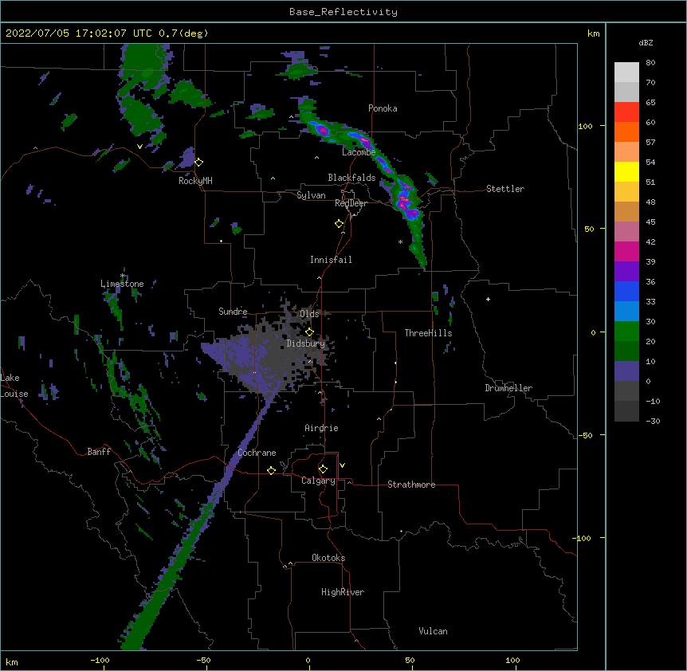Click the 0 km label on bottom axis
This screenshot has width=687, height=671.
308,660
